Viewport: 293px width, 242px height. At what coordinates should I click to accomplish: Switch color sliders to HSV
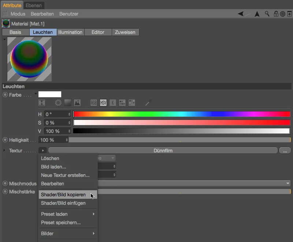[103, 103]
